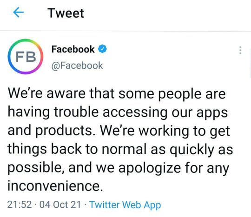
Task: Go back using the blue arrow
Action: coord(19,12)
